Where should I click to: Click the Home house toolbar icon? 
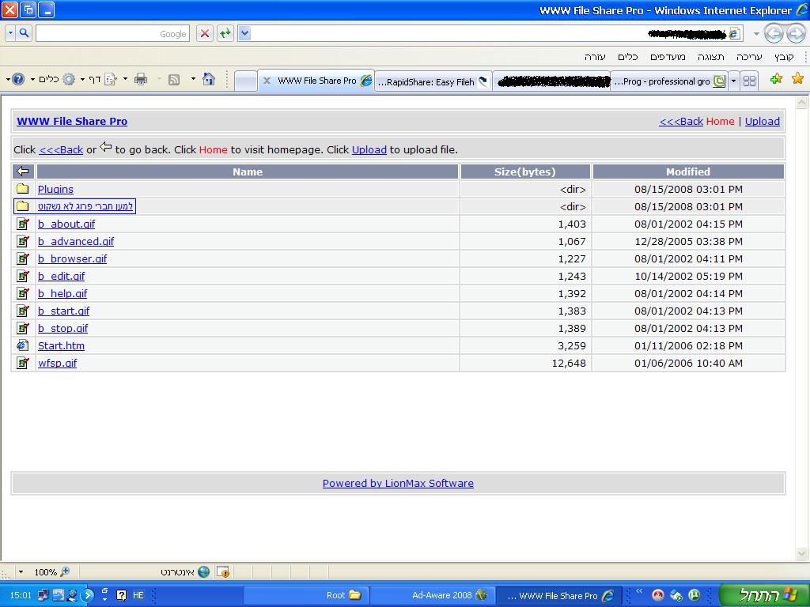click(209, 79)
